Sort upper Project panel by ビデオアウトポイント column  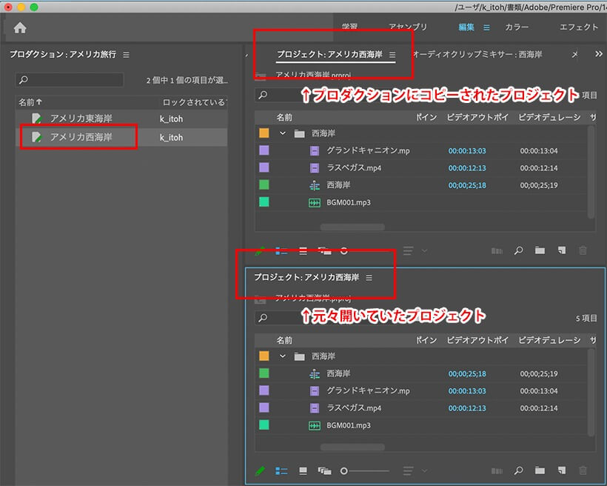pyautogui.click(x=477, y=118)
